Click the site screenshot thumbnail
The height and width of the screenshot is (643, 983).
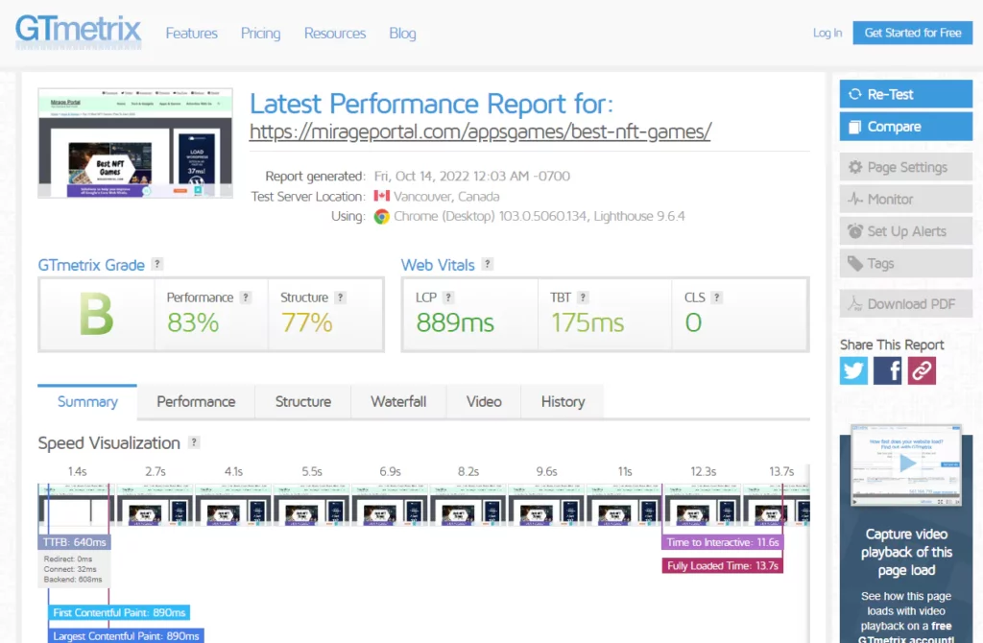click(x=135, y=143)
